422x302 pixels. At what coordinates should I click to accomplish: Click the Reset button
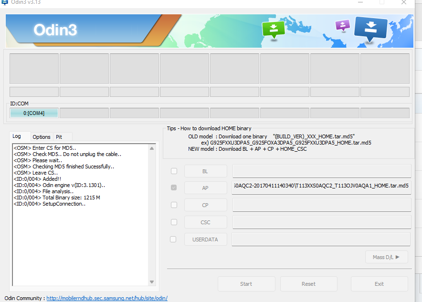(x=309, y=284)
